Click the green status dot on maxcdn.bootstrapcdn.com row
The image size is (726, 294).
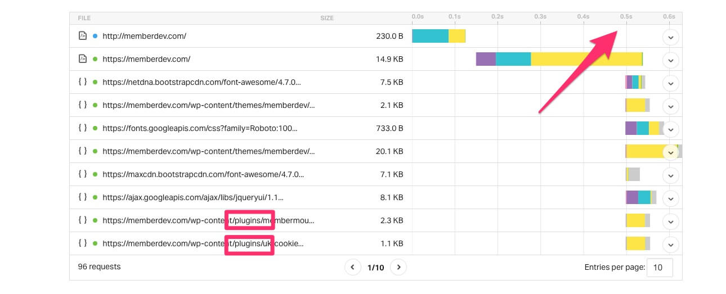[95, 174]
